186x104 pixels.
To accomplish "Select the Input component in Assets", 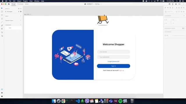I will coord(13,28).
